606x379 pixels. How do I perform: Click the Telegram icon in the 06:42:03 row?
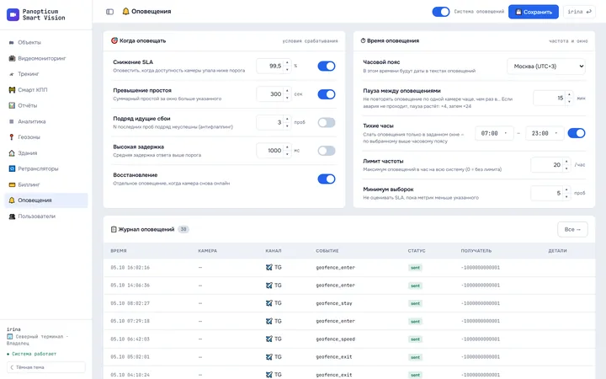(269, 339)
